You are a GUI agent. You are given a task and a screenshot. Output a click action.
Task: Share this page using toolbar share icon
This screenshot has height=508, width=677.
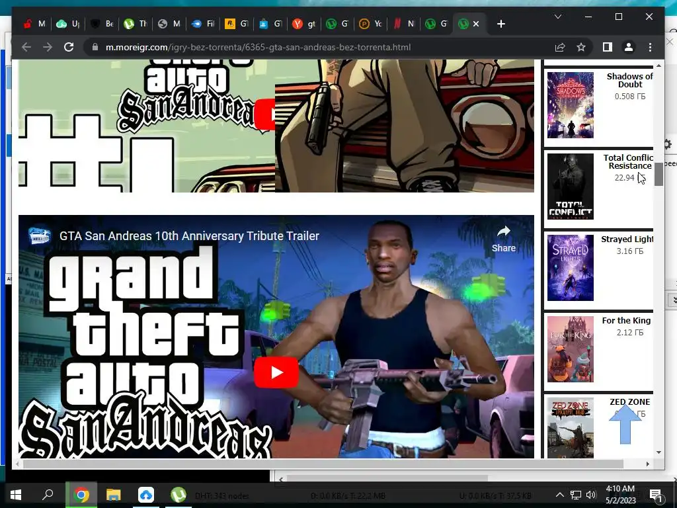pos(560,47)
